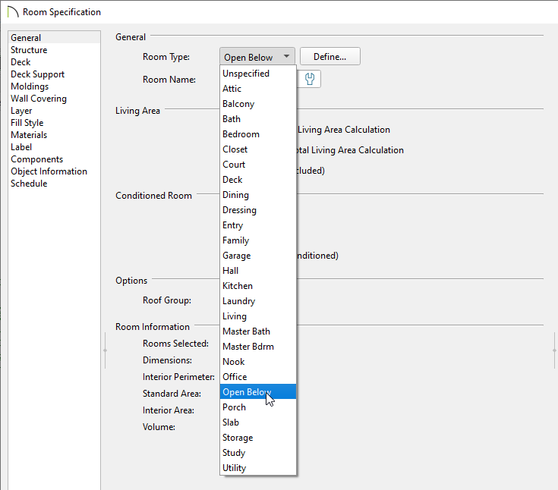
Task: Select Utility room type
Action: pyautogui.click(x=258, y=468)
